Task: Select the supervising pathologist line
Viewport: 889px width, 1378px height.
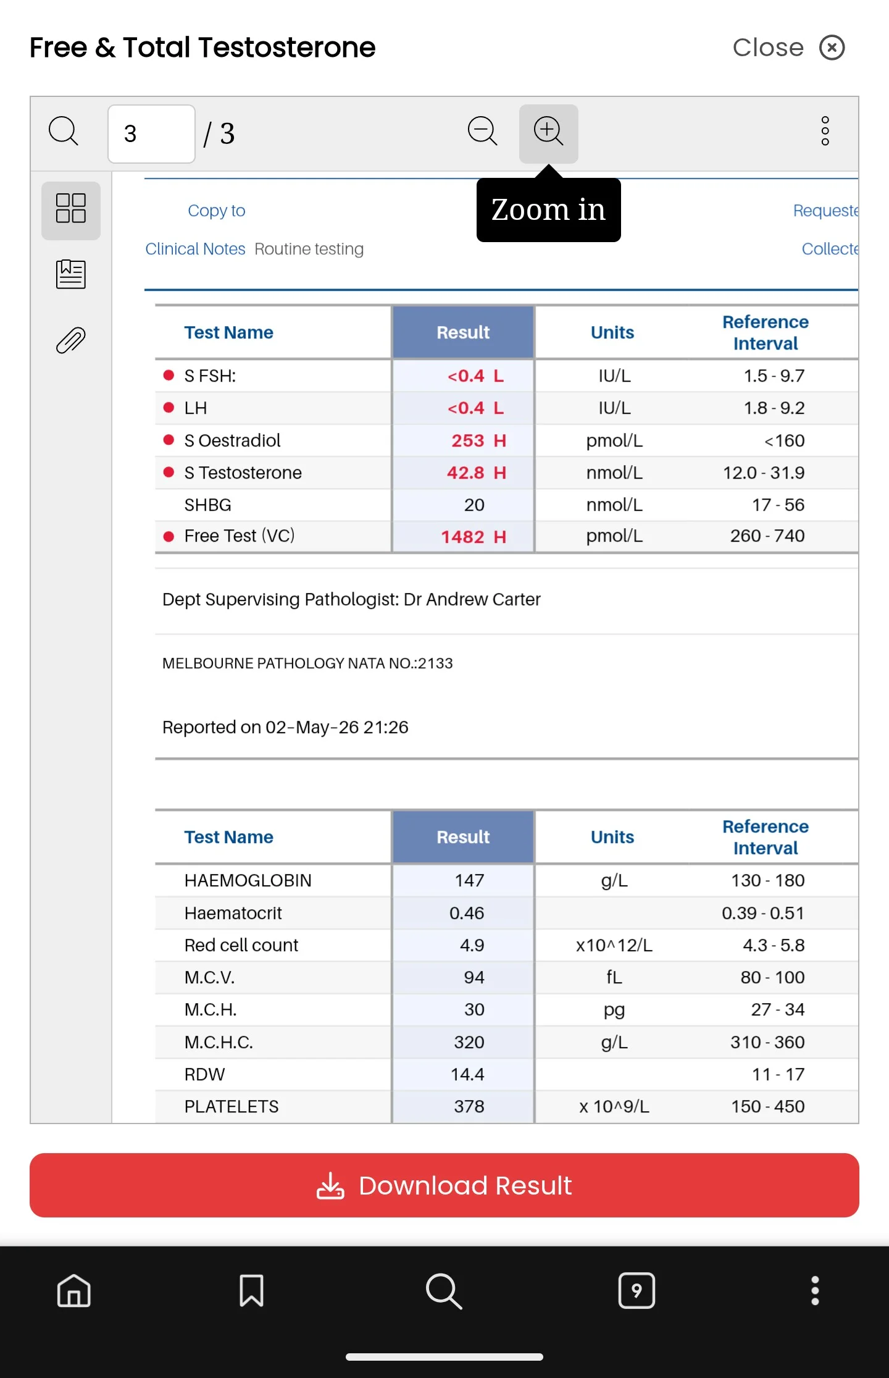Action: pos(351,600)
